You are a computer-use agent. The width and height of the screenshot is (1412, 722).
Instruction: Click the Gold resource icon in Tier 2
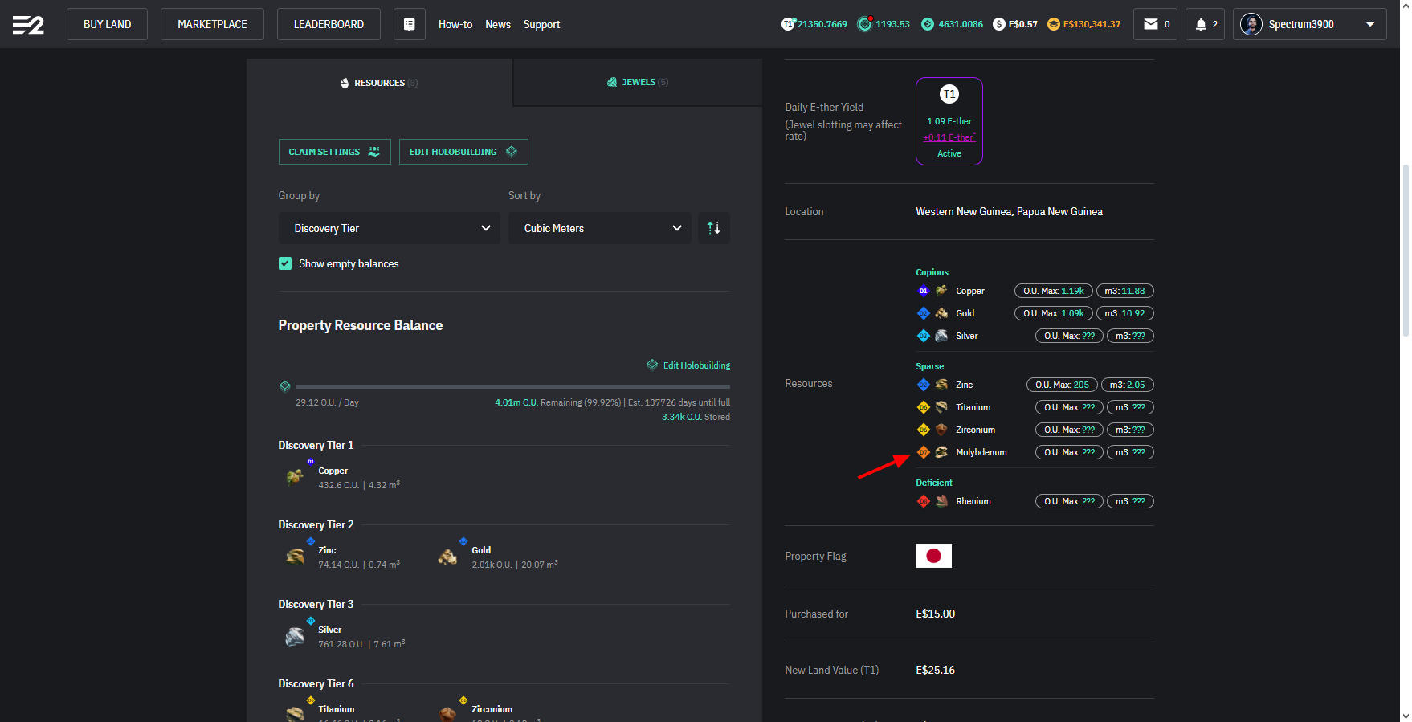click(x=447, y=557)
